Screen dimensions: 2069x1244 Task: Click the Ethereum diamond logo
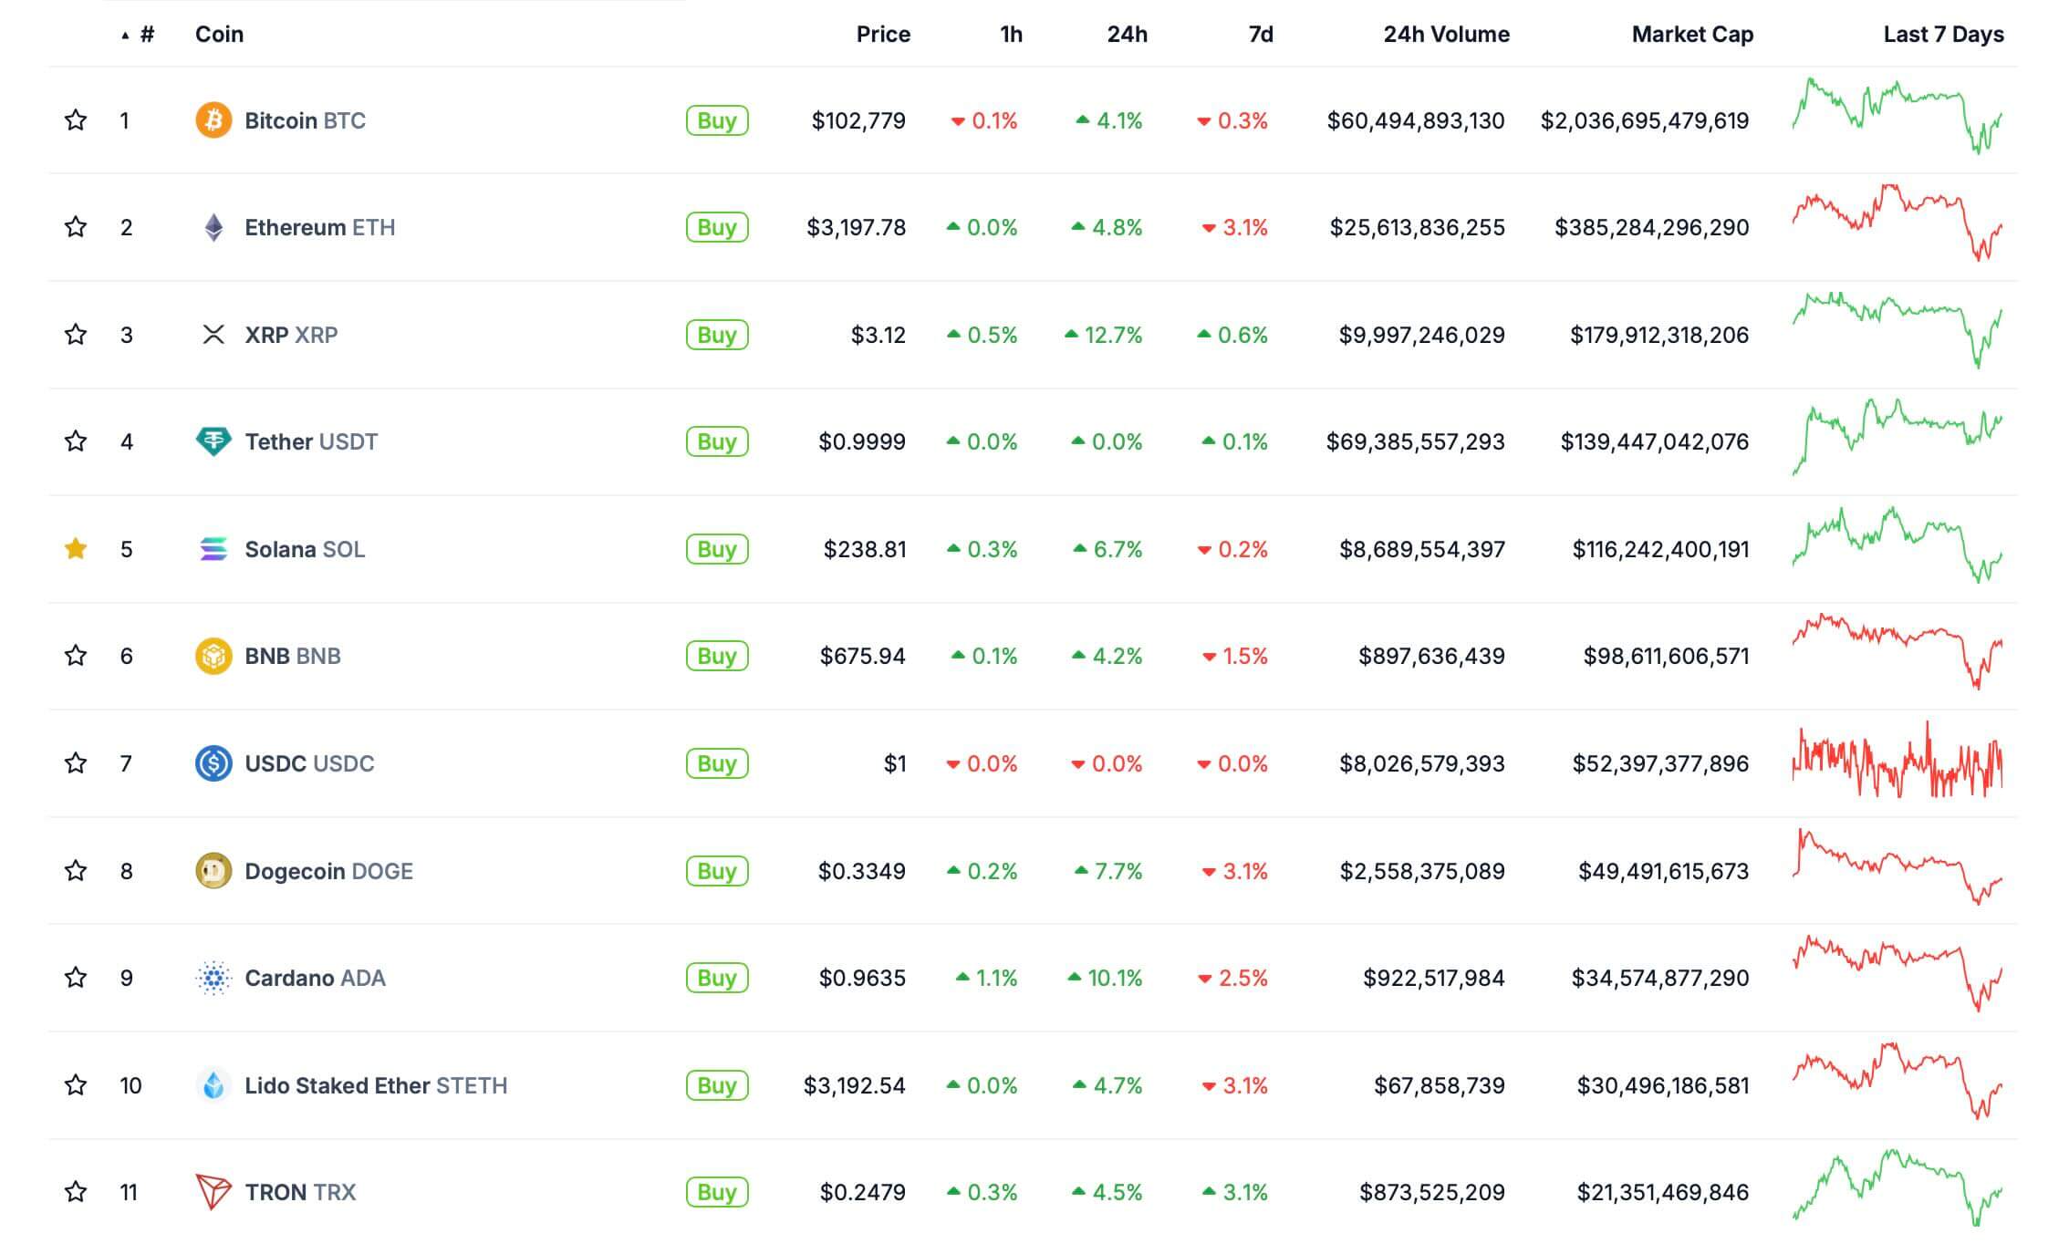213,227
